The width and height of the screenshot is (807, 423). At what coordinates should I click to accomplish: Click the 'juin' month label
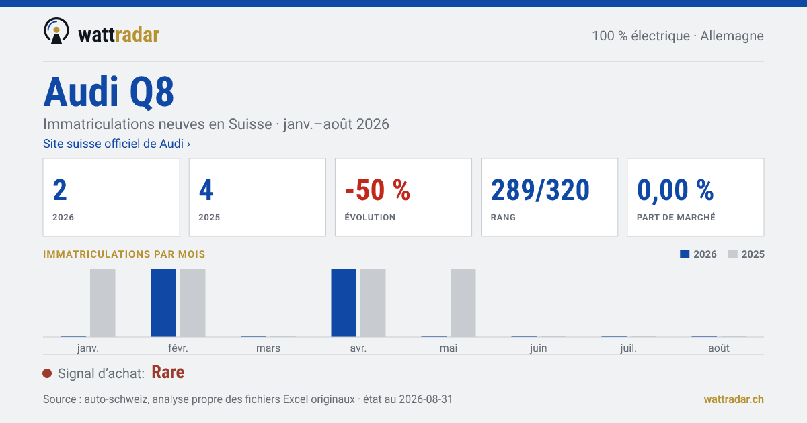click(x=539, y=348)
